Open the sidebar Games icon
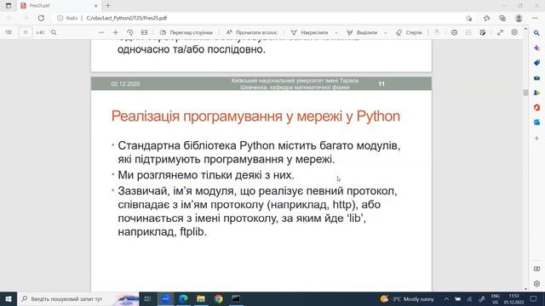Image resolution: width=545 pixels, height=306 pixels. tap(536, 93)
